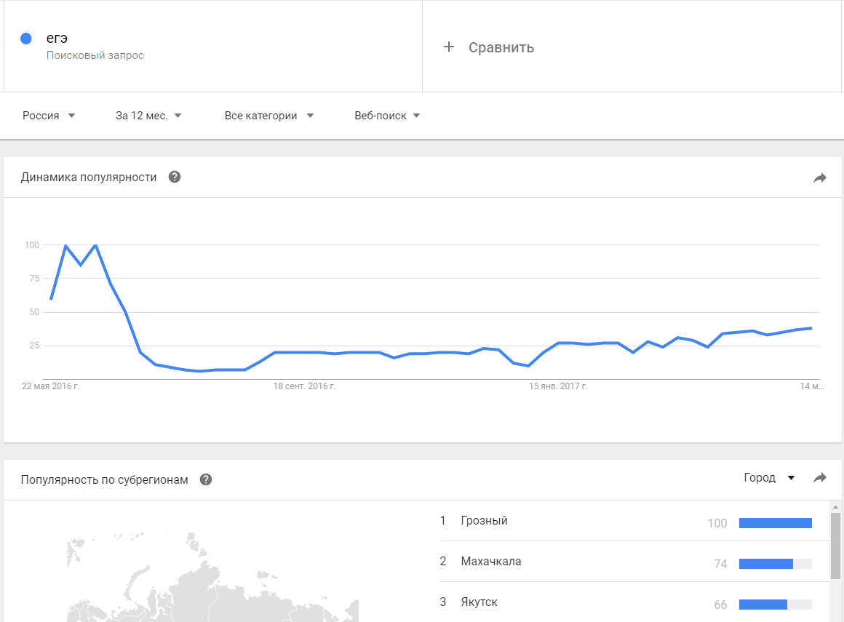Edit the егэ search term

(57, 39)
